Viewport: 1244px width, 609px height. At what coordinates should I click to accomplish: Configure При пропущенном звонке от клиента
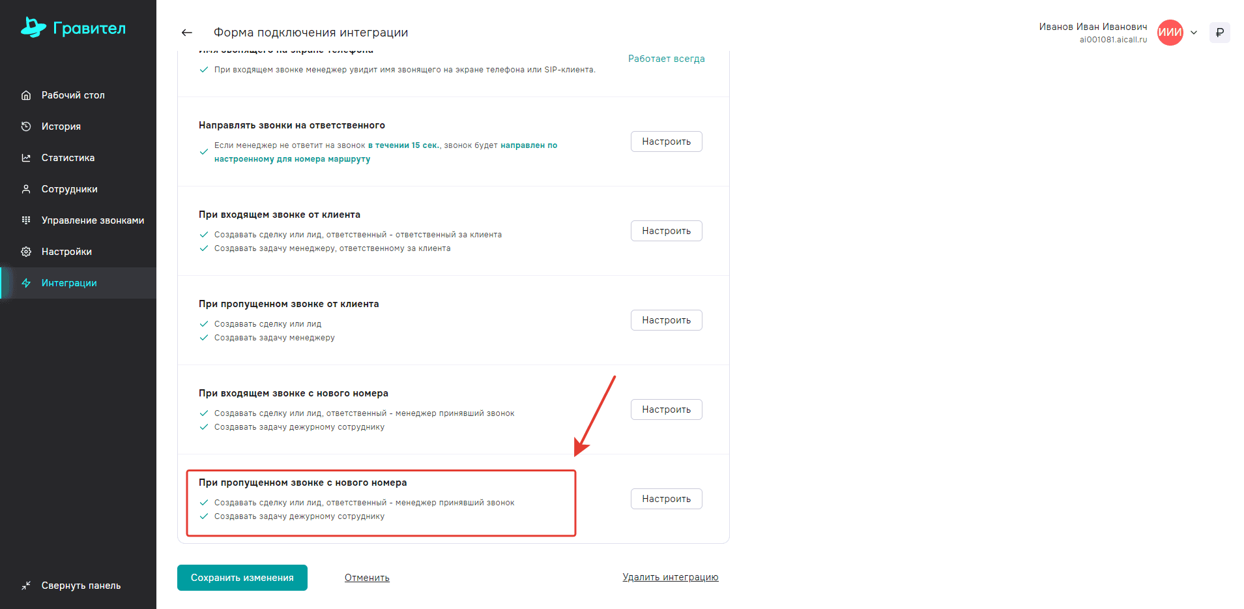point(666,320)
